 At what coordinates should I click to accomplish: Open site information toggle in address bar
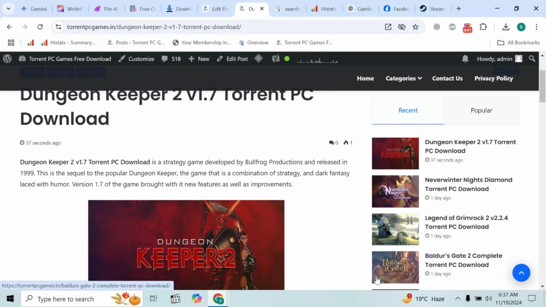(x=58, y=27)
